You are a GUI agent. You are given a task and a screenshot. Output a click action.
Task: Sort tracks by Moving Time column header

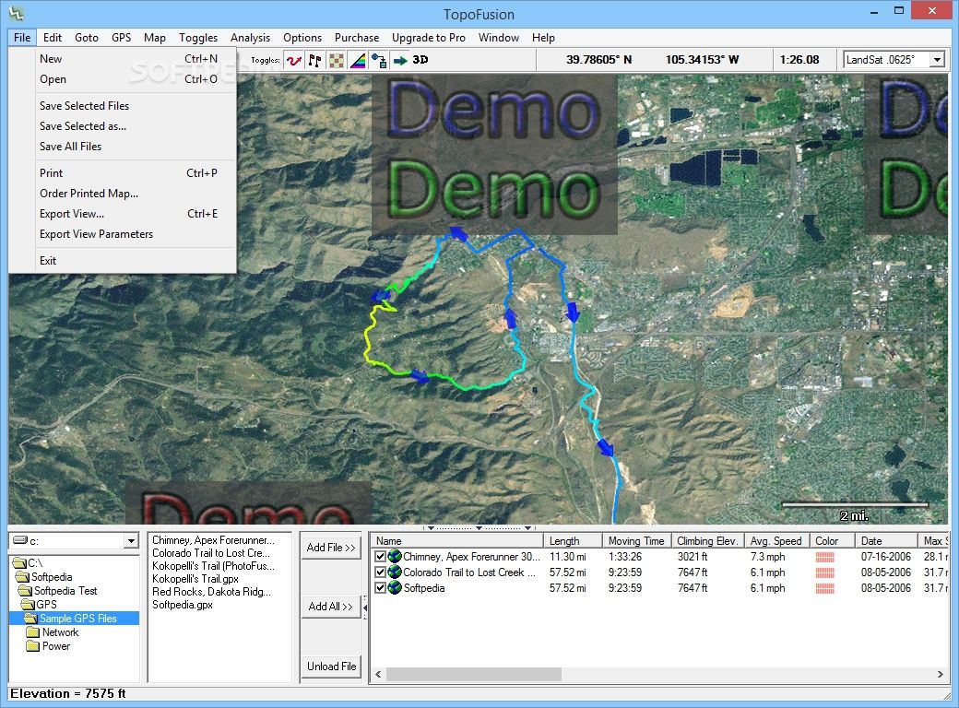[636, 540]
